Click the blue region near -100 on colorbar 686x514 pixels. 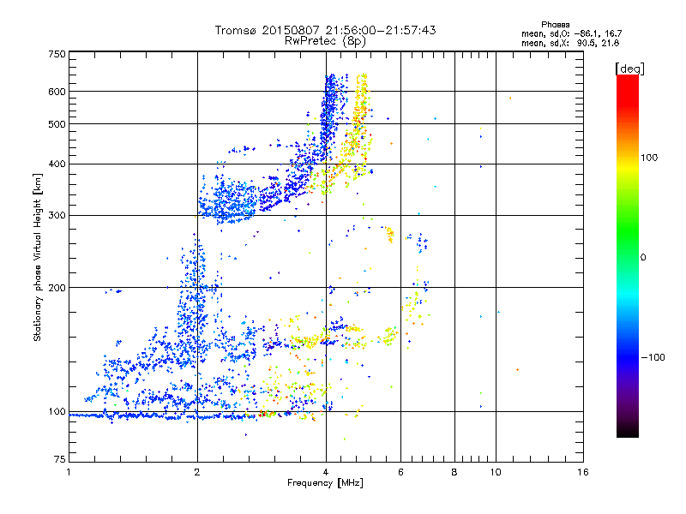pos(628,356)
